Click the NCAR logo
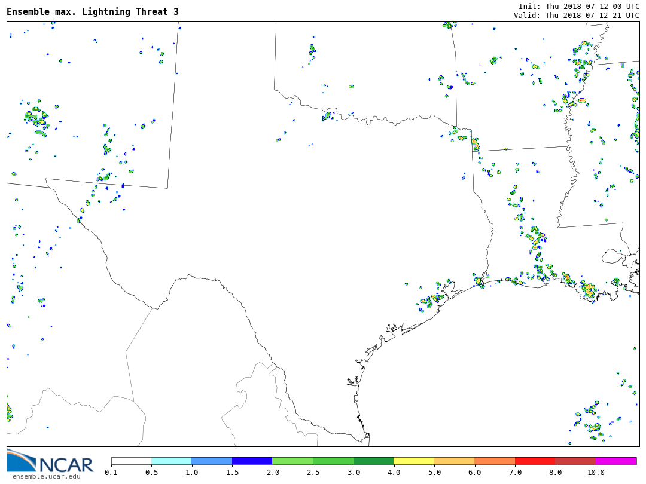 coord(50,461)
